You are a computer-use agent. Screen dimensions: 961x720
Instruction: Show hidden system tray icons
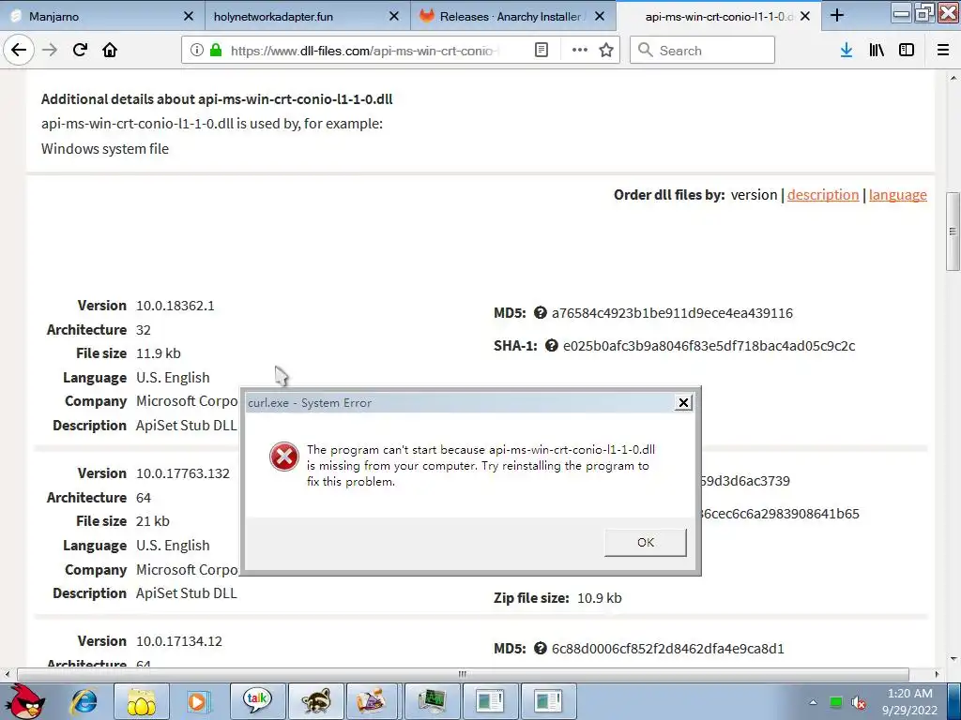(x=813, y=702)
